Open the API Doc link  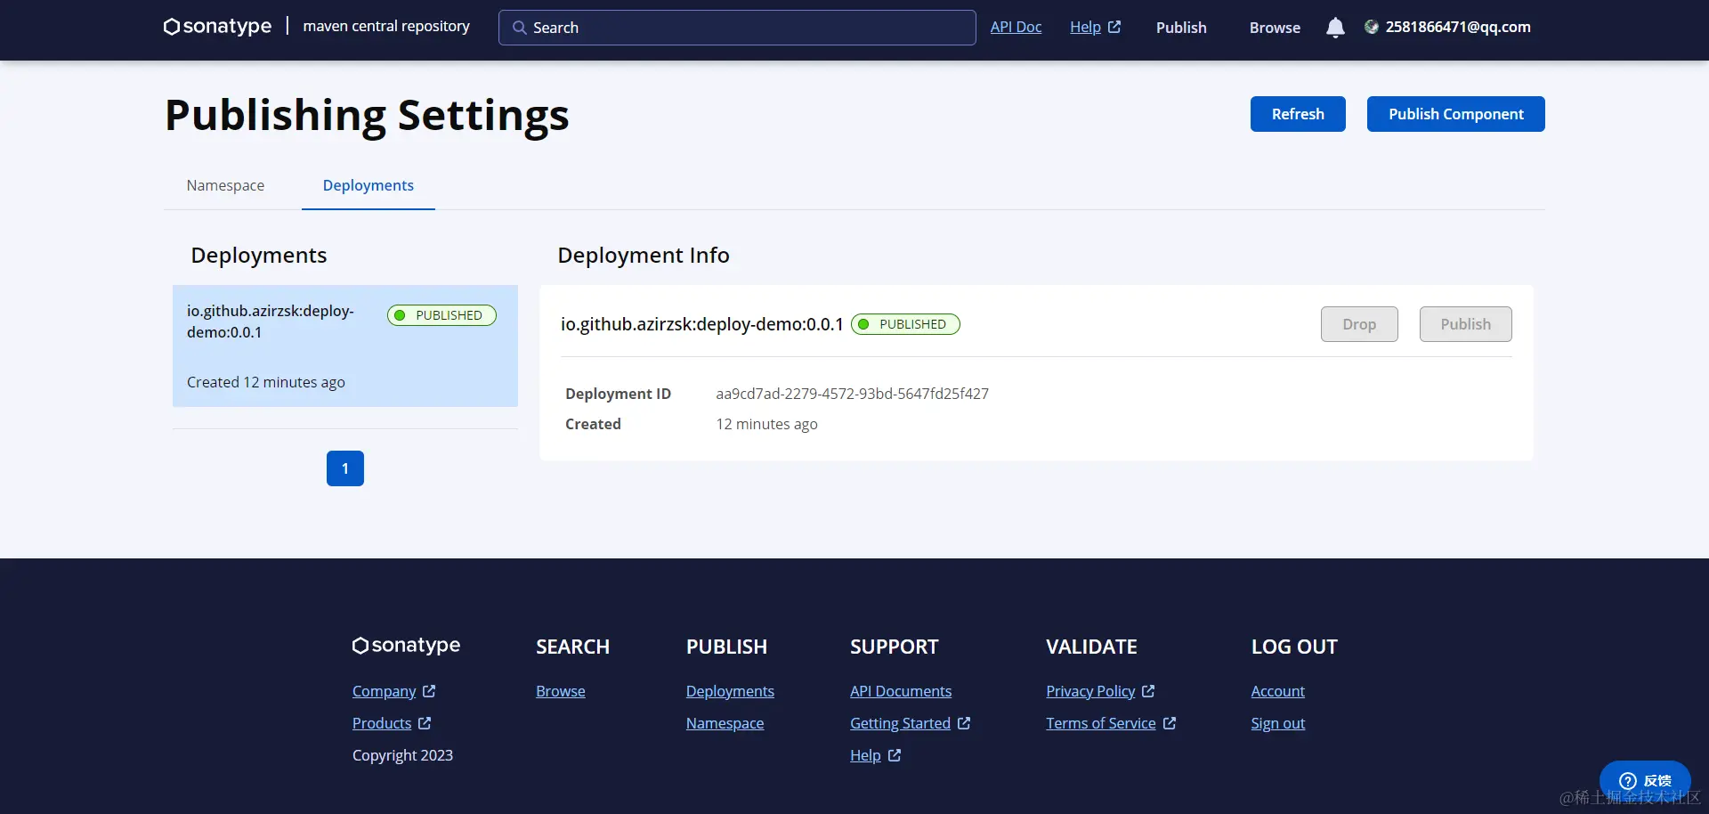pyautogui.click(x=1016, y=27)
